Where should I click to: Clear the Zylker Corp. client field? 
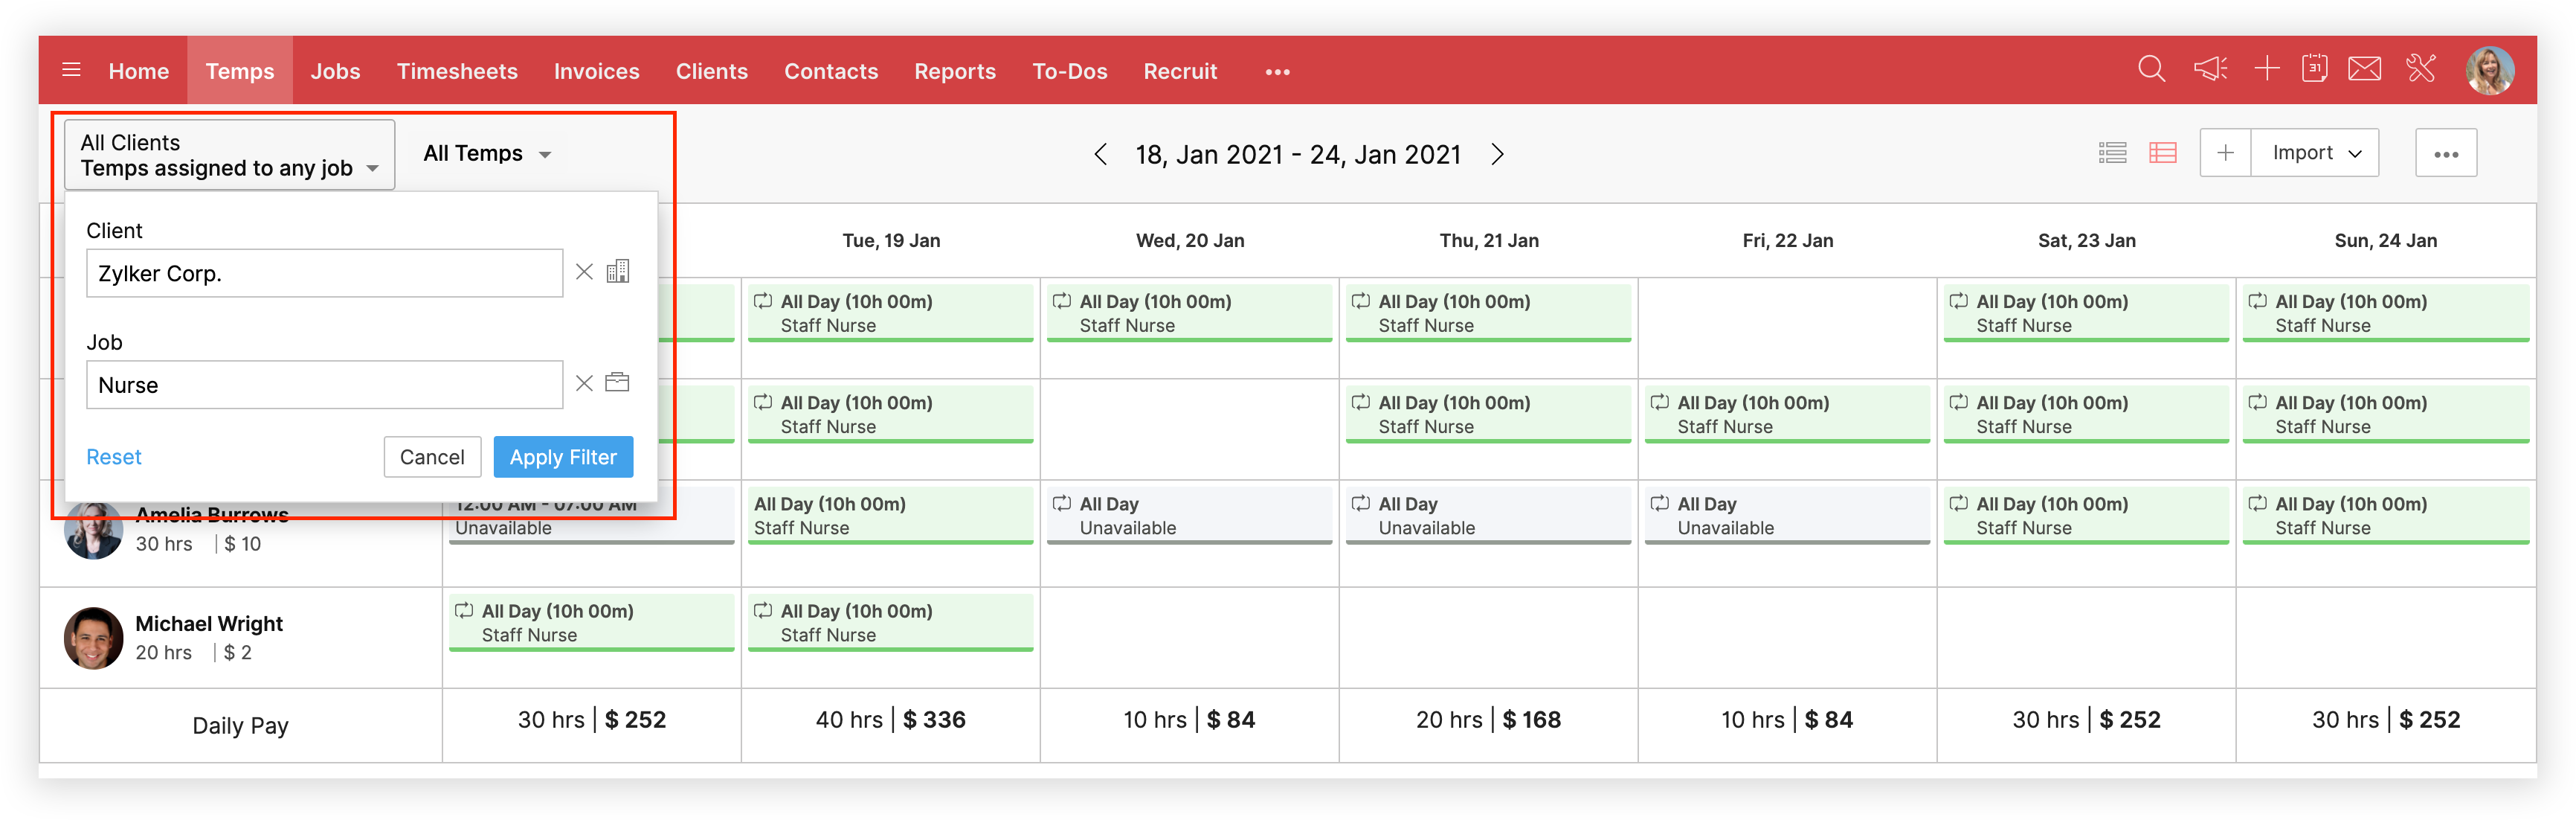point(584,272)
